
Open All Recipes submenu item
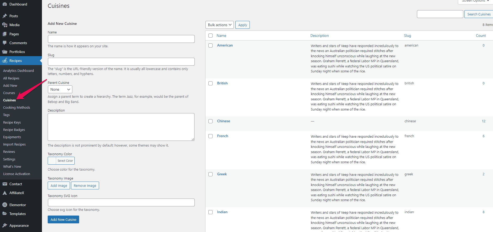point(11,78)
